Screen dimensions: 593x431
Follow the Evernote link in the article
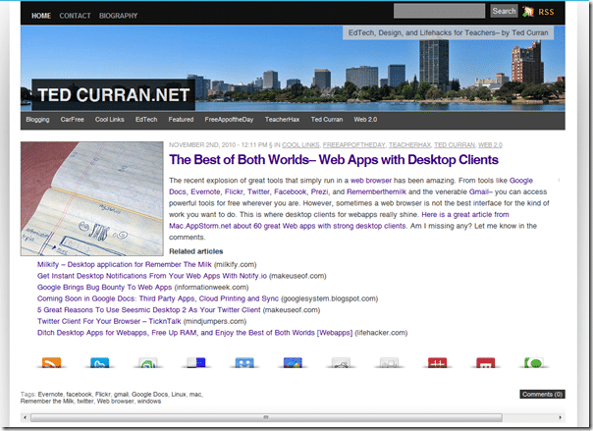[205, 191]
